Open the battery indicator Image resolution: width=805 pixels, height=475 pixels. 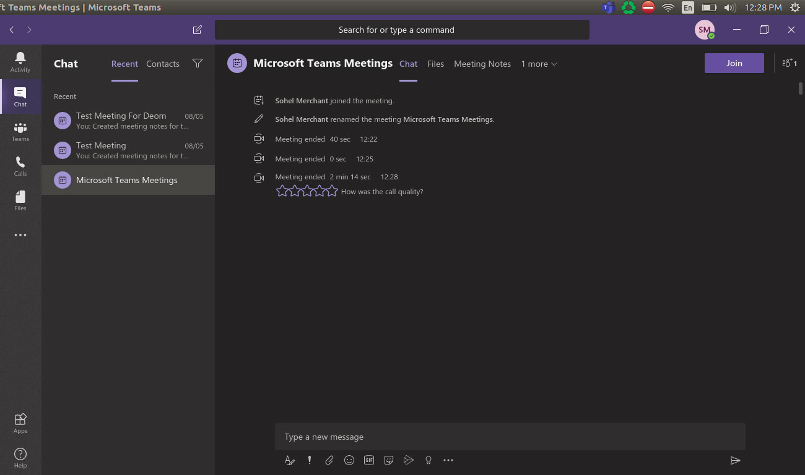709,7
